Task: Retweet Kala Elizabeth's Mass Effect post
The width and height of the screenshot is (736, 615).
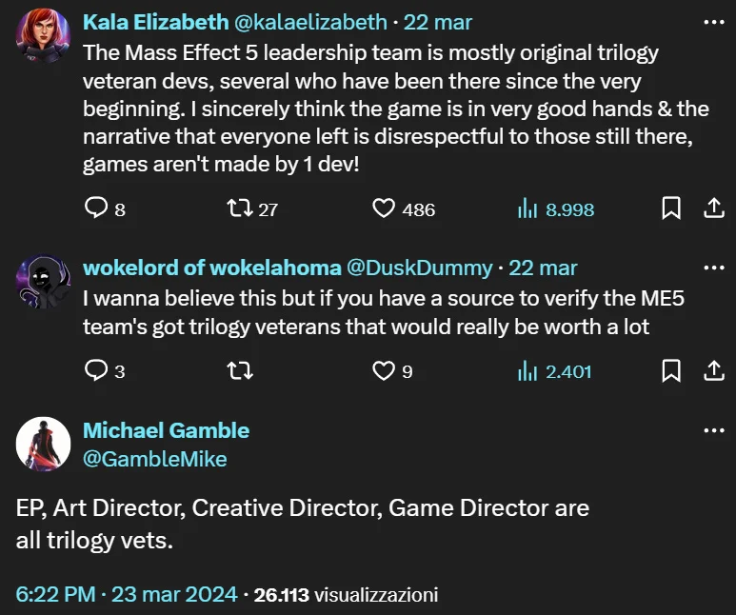Action: click(x=242, y=208)
